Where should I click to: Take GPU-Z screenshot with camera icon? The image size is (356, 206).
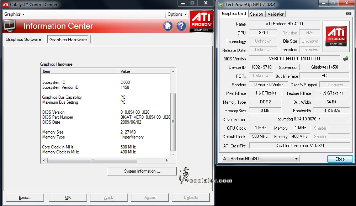(348, 13)
